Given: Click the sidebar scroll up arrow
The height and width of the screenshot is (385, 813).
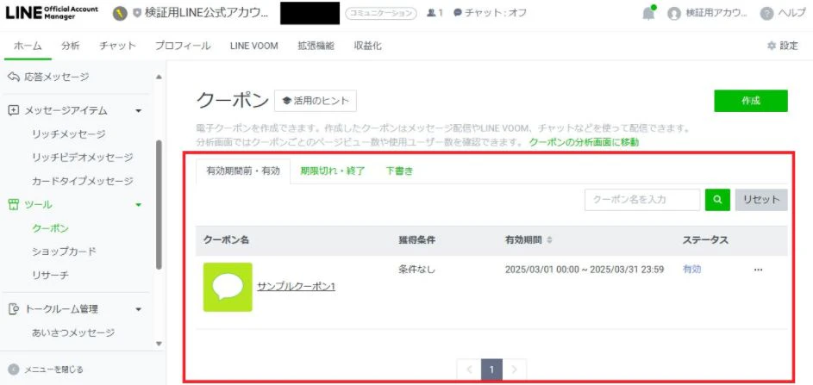Looking at the screenshot, I should pos(159,78).
